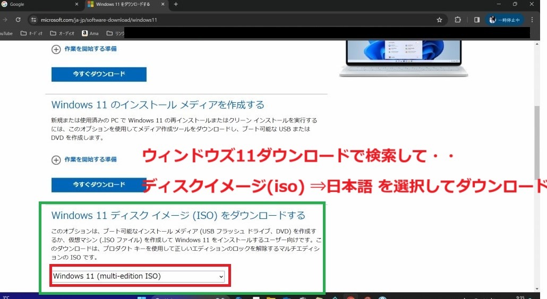The width and height of the screenshot is (547, 299).
Task: Click the scrollbar up arrow
Action: tap(537, 44)
